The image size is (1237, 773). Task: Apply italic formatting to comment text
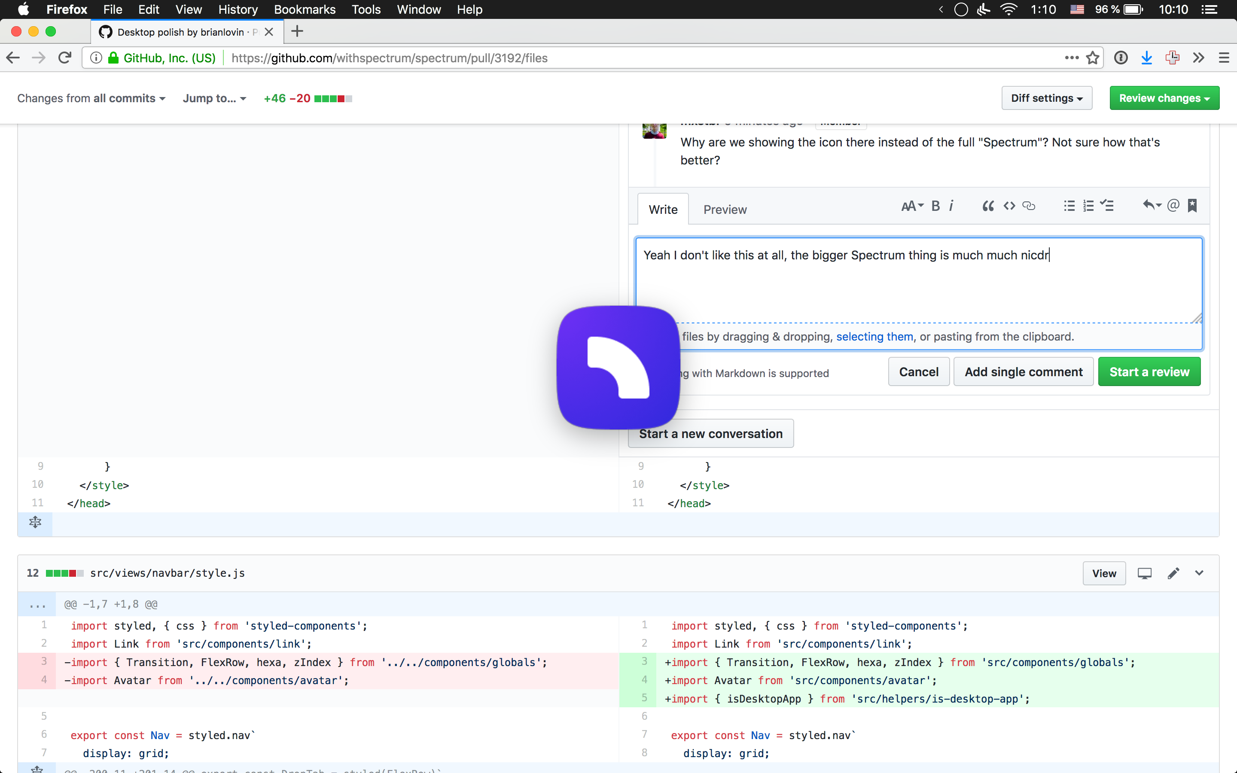click(x=951, y=206)
